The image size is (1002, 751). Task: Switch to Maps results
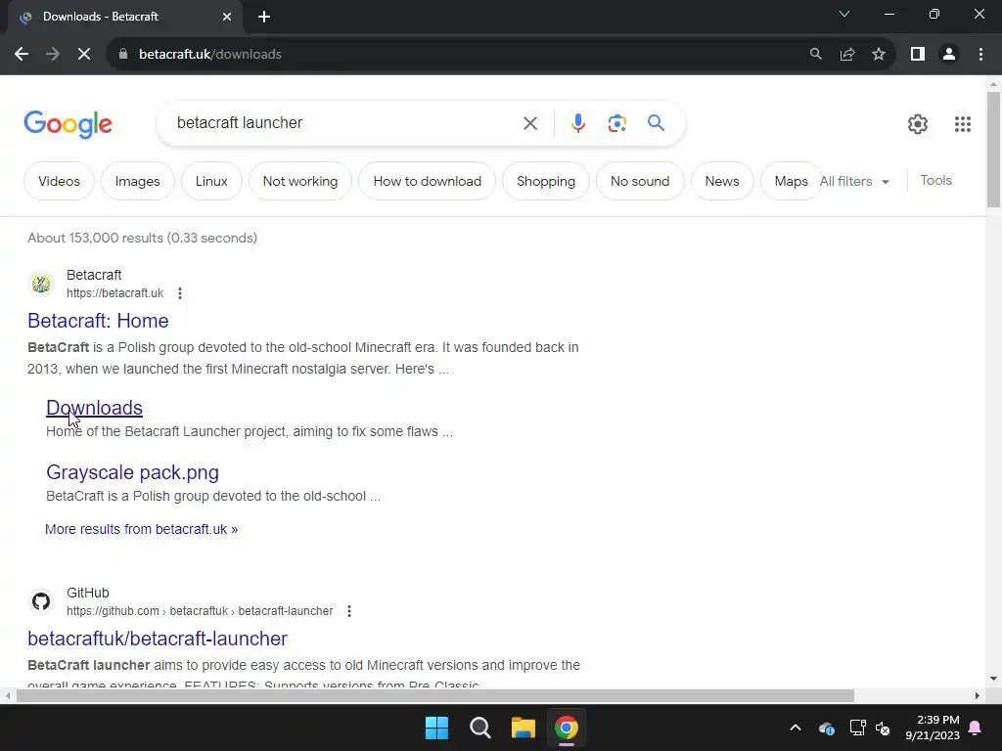click(x=791, y=181)
